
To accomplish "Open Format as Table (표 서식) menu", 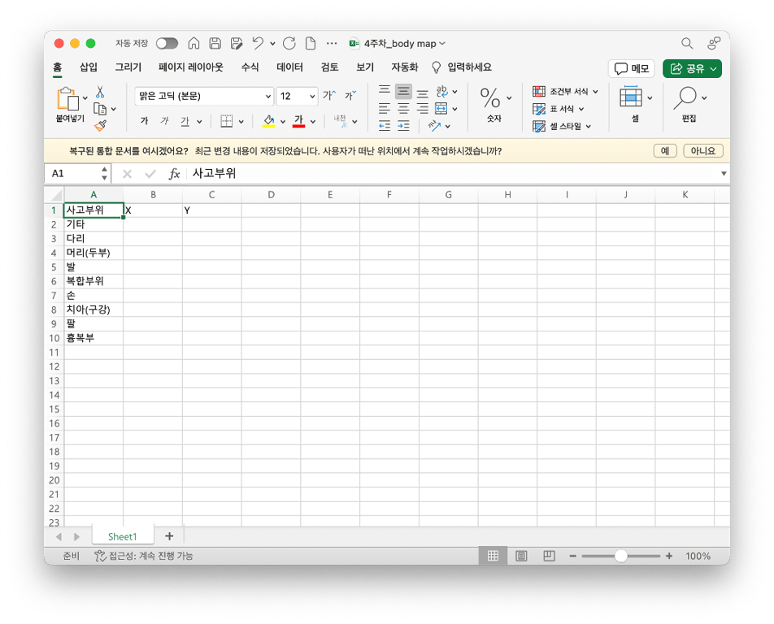I will pos(559,109).
